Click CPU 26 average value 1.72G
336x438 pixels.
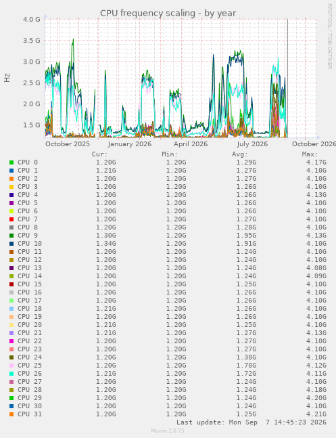246,374
